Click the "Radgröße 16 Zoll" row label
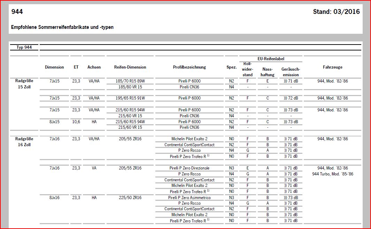Image resolution: width=371 pixels, height=229 pixels. click(24, 142)
